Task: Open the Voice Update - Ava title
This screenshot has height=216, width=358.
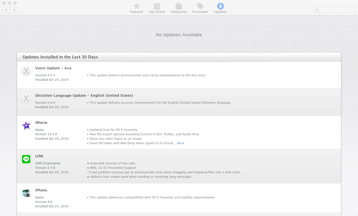Action: (x=53, y=68)
